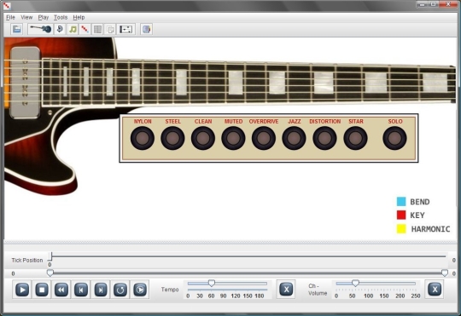Viewport: 461px width, 316px height.
Task: Toggle the CLEAN guitar sound knob
Action: [203, 138]
